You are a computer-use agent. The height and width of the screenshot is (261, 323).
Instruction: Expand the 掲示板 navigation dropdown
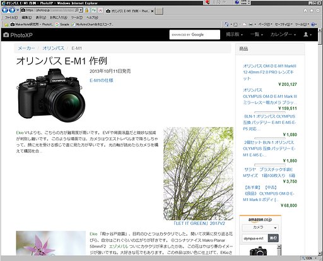point(234,35)
